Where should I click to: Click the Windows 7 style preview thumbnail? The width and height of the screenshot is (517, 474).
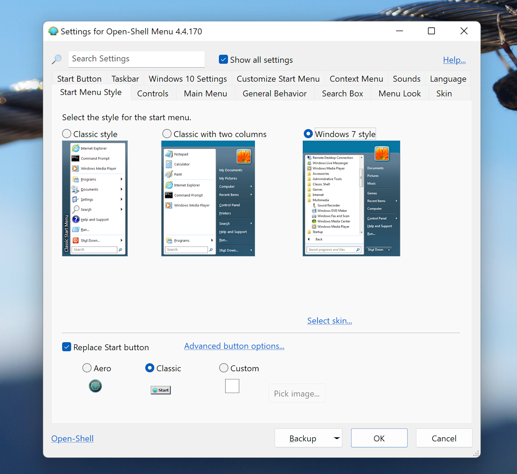click(x=352, y=199)
